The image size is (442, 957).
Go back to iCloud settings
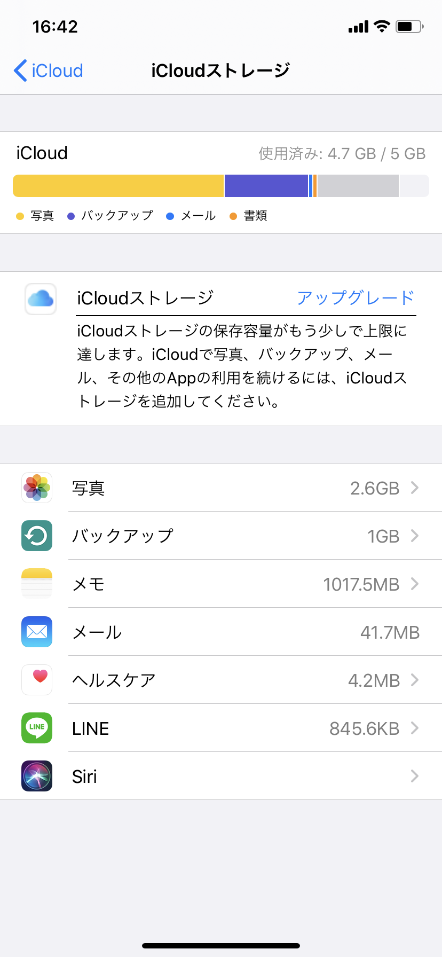[x=48, y=70]
